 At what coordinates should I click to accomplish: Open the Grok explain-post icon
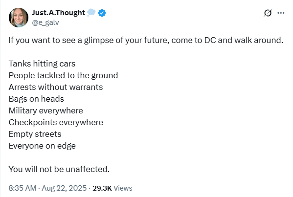coord(268,13)
